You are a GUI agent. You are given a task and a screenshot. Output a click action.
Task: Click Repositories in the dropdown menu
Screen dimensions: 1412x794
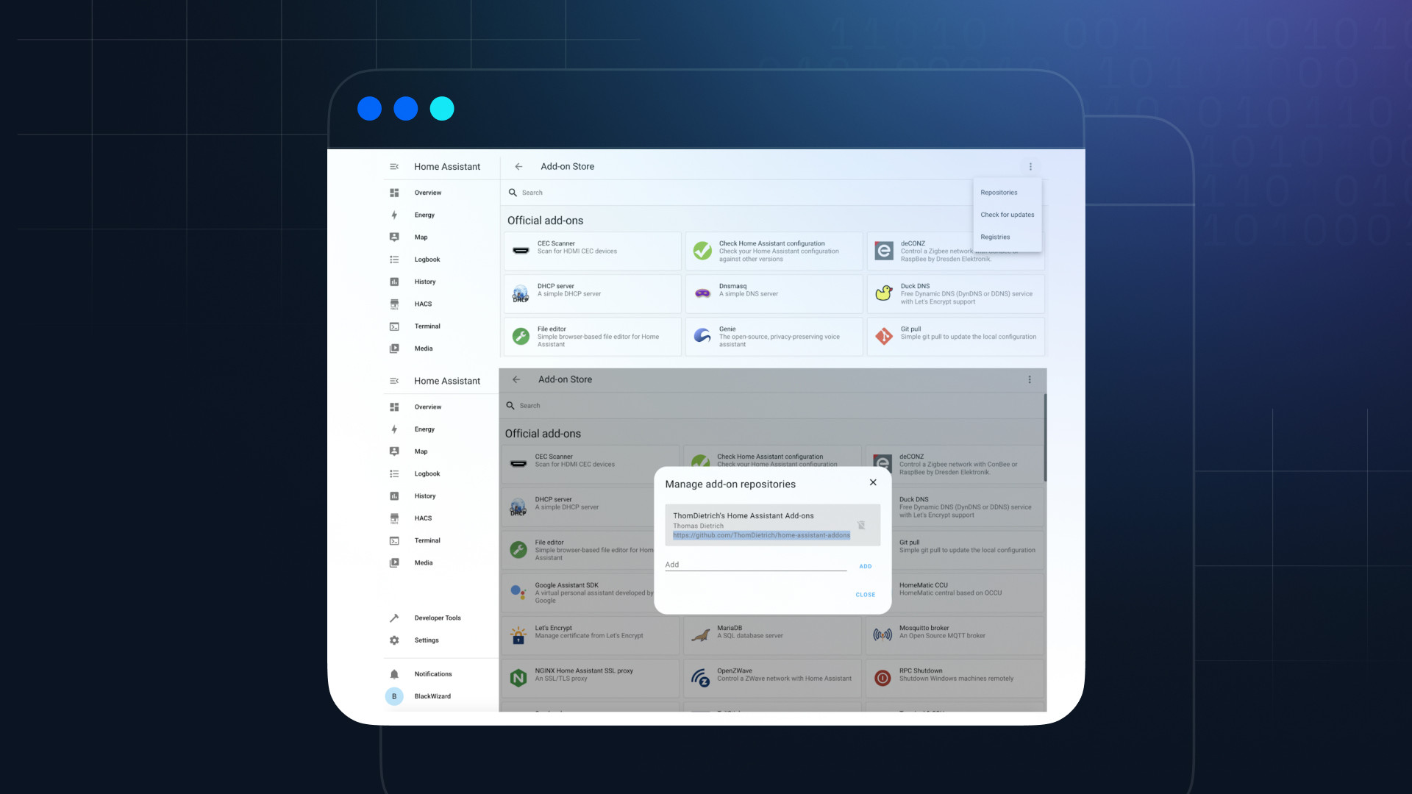click(999, 192)
